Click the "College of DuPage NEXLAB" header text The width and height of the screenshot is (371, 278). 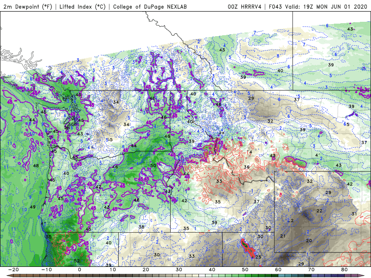click(x=150, y=6)
